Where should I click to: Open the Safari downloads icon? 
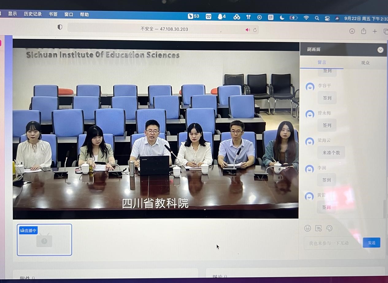tap(352, 31)
